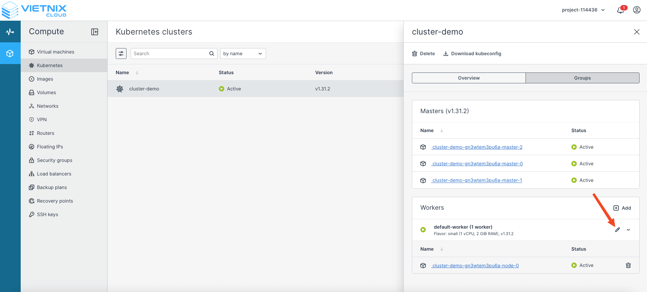Click Add to create worker group
The height and width of the screenshot is (292, 647).
coord(622,208)
